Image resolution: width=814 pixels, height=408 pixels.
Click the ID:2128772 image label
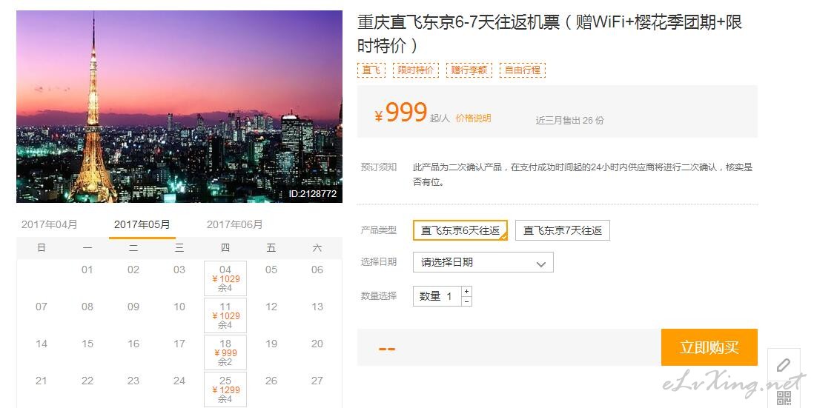coord(313,194)
